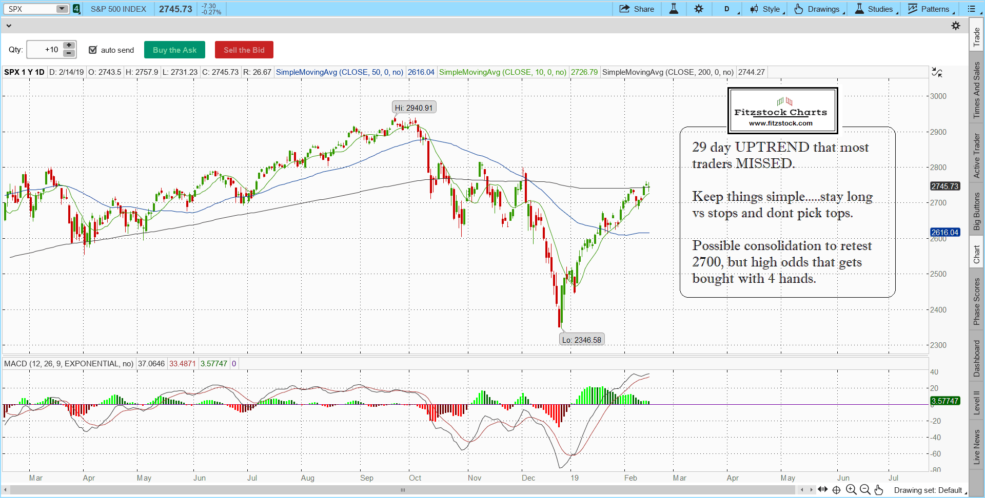This screenshot has width=985, height=498.
Task: Open chart settings gear in the top toolbar
Action: pos(699,9)
